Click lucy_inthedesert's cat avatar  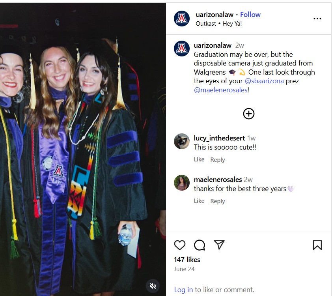(x=182, y=141)
